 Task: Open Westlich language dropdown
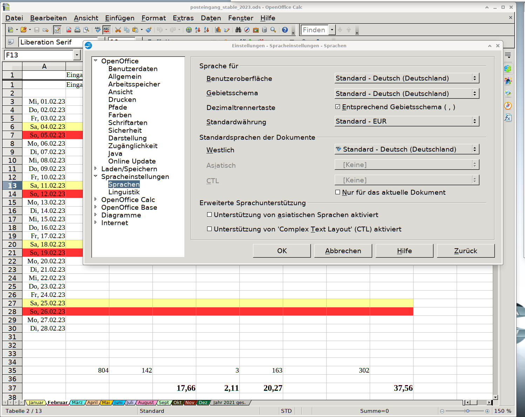tap(407, 149)
